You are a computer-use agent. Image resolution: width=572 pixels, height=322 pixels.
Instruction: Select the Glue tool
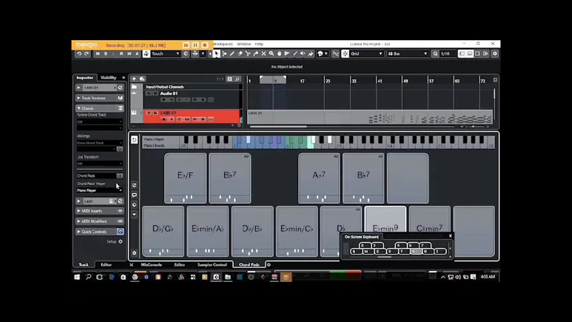pos(256,54)
